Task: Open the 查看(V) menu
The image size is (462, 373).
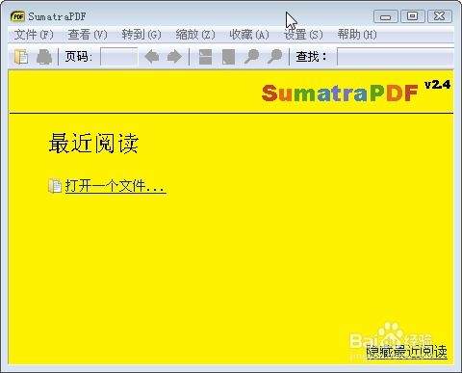Action: coord(88,35)
